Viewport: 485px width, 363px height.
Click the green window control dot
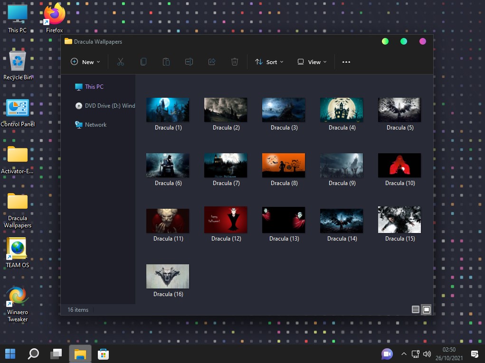[x=404, y=41]
